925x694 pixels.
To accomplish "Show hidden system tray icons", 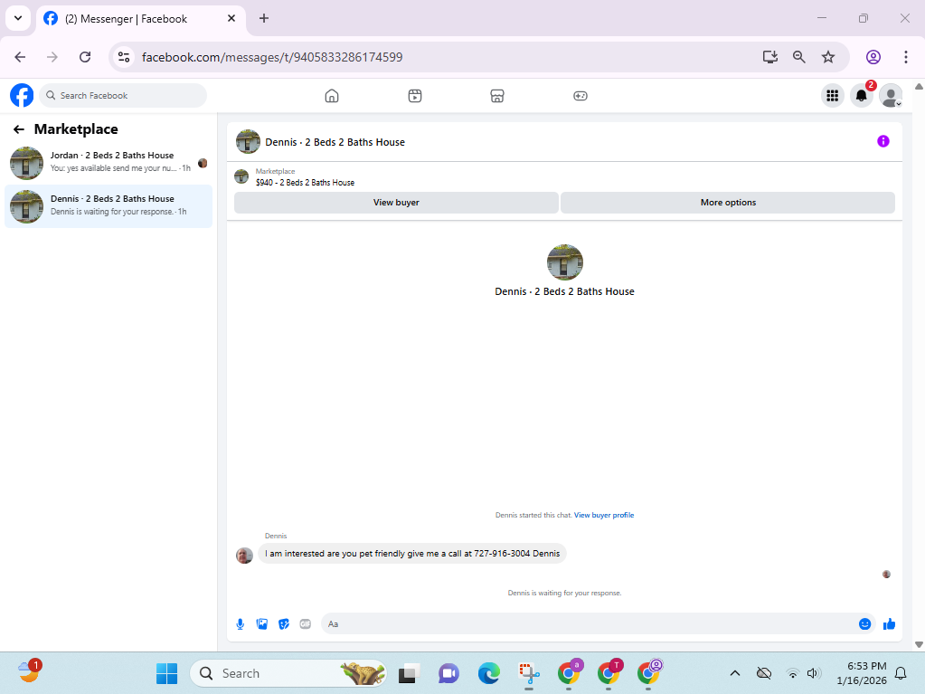I will (735, 673).
